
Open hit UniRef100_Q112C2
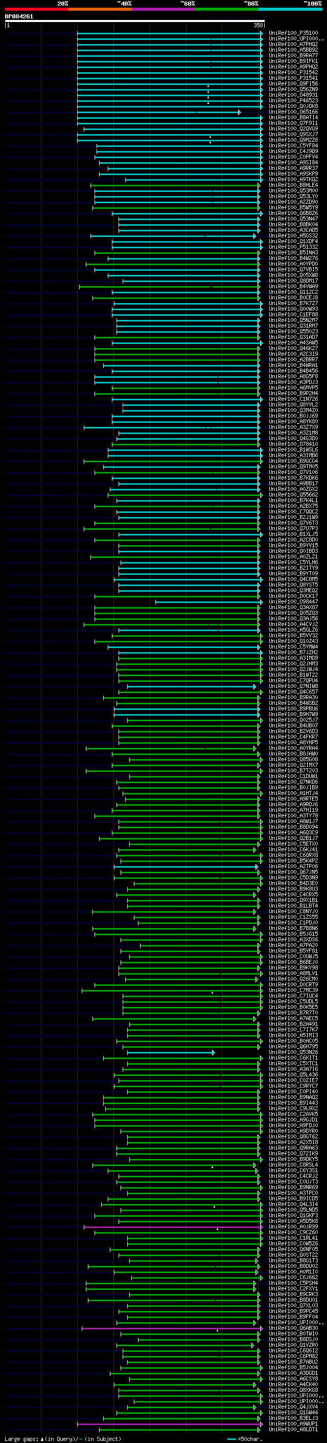pos(293,292)
